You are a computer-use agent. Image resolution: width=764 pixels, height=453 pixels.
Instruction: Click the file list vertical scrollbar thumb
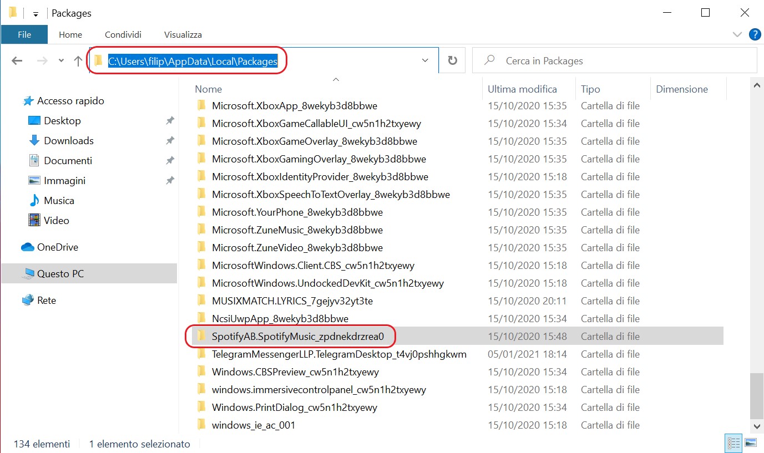tap(756, 396)
